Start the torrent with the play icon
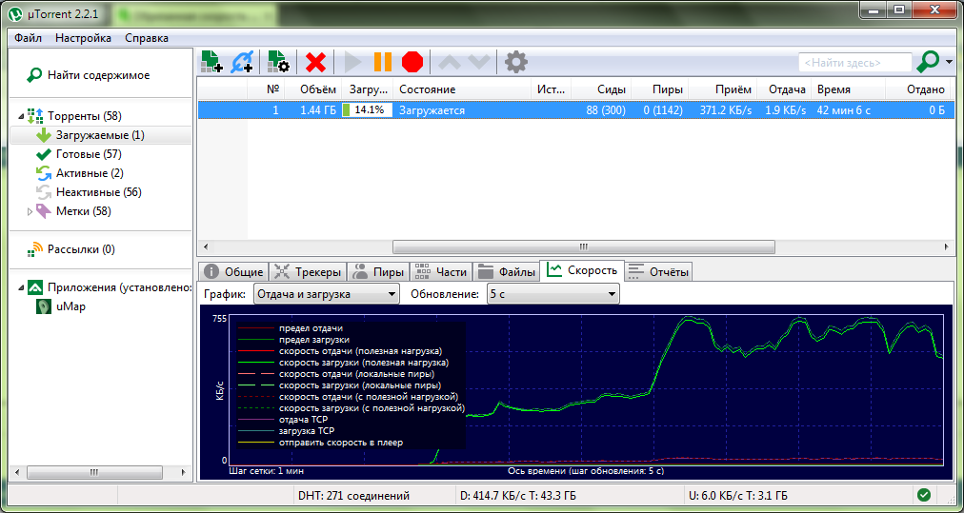This screenshot has width=964, height=513. click(352, 62)
